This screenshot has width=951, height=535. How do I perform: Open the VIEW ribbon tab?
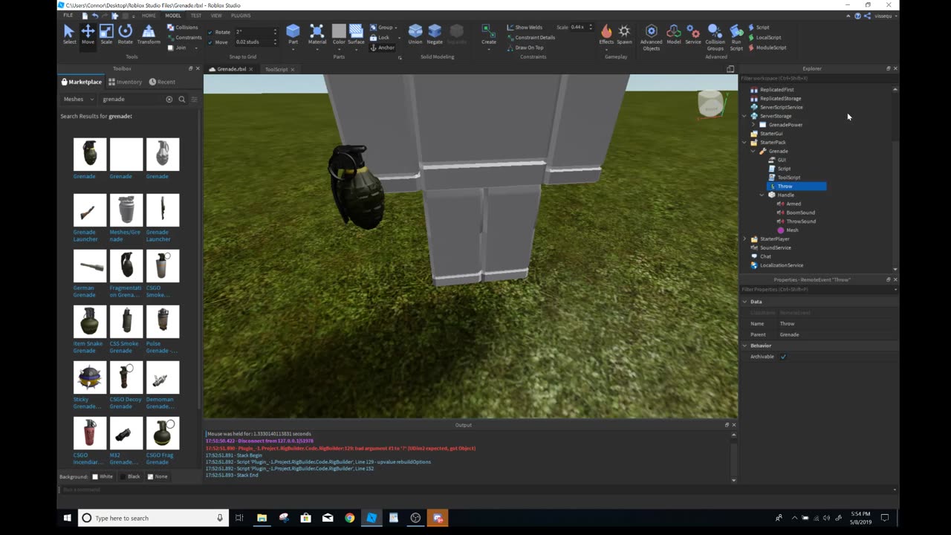pos(216,15)
